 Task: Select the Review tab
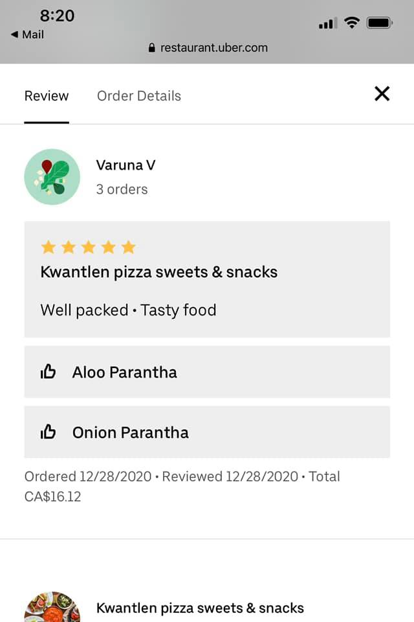point(47,96)
